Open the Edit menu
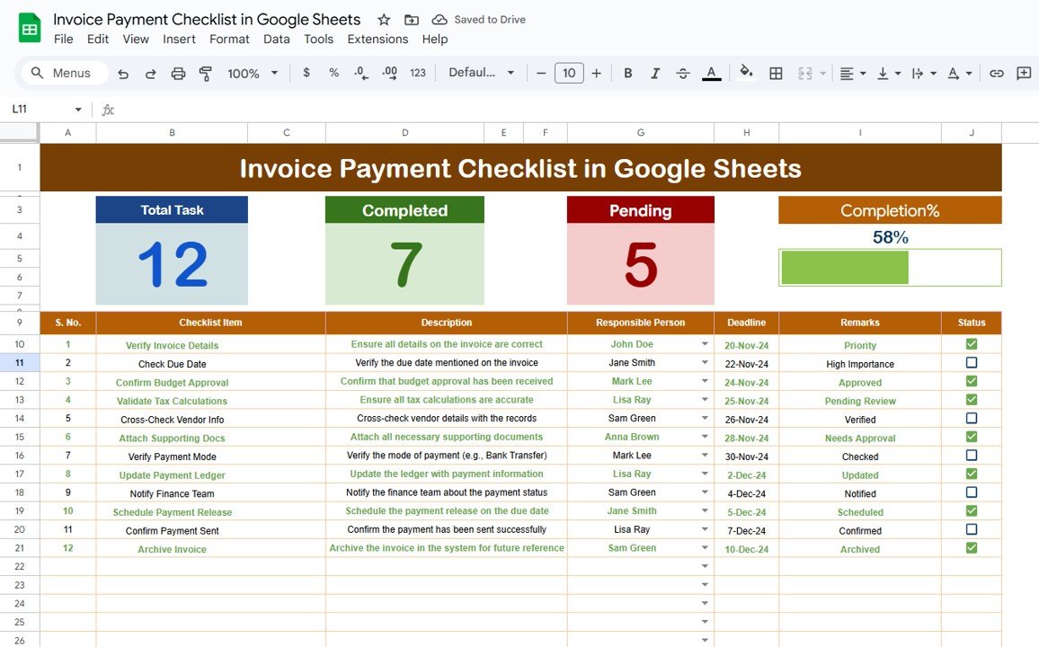 click(97, 39)
